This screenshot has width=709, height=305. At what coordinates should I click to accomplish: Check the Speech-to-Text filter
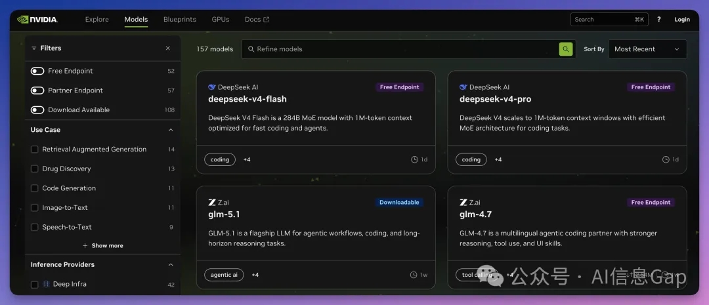click(x=34, y=227)
